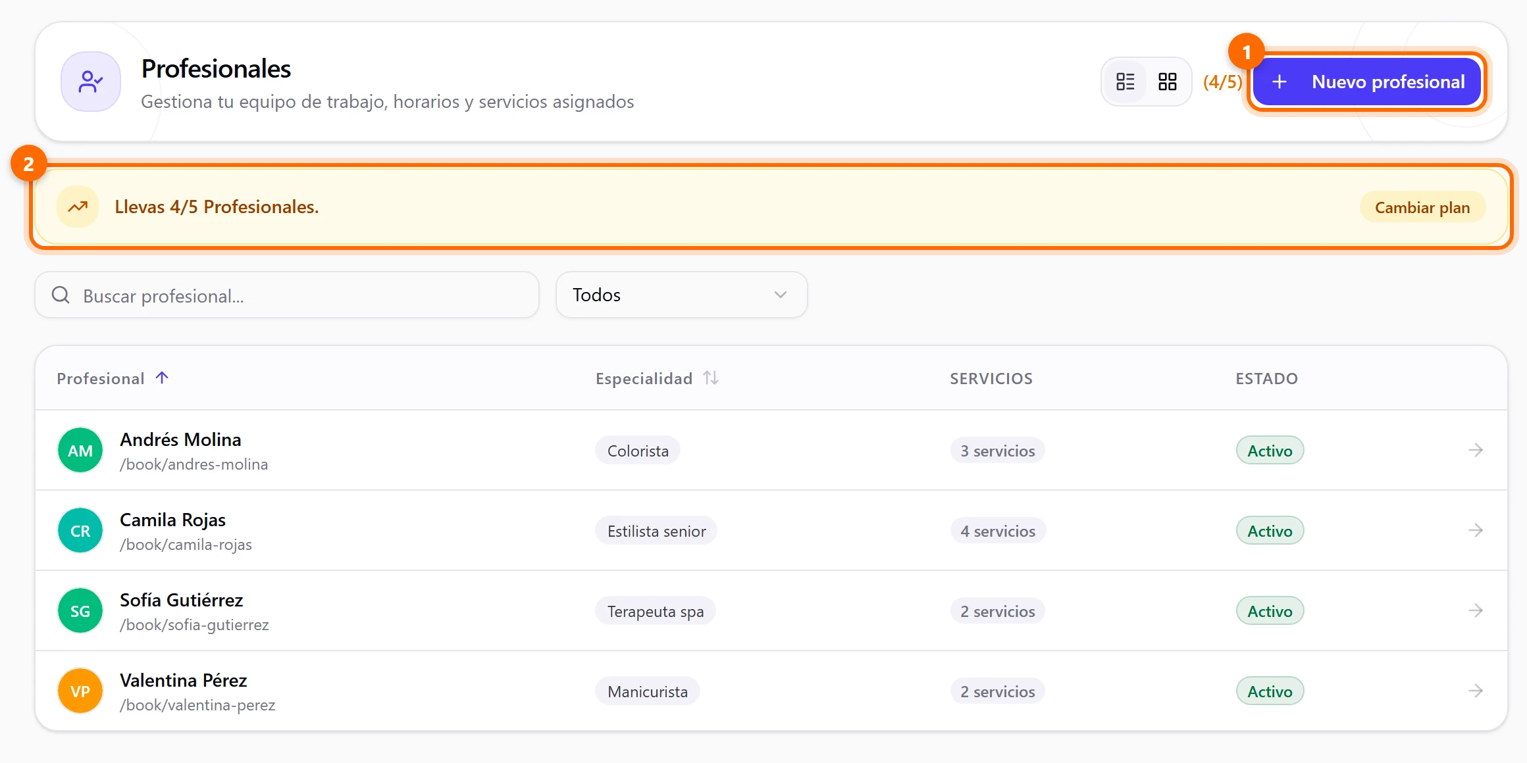Open Cambiar plan link
Screen dimensions: 1527x763
[x=1422, y=207]
